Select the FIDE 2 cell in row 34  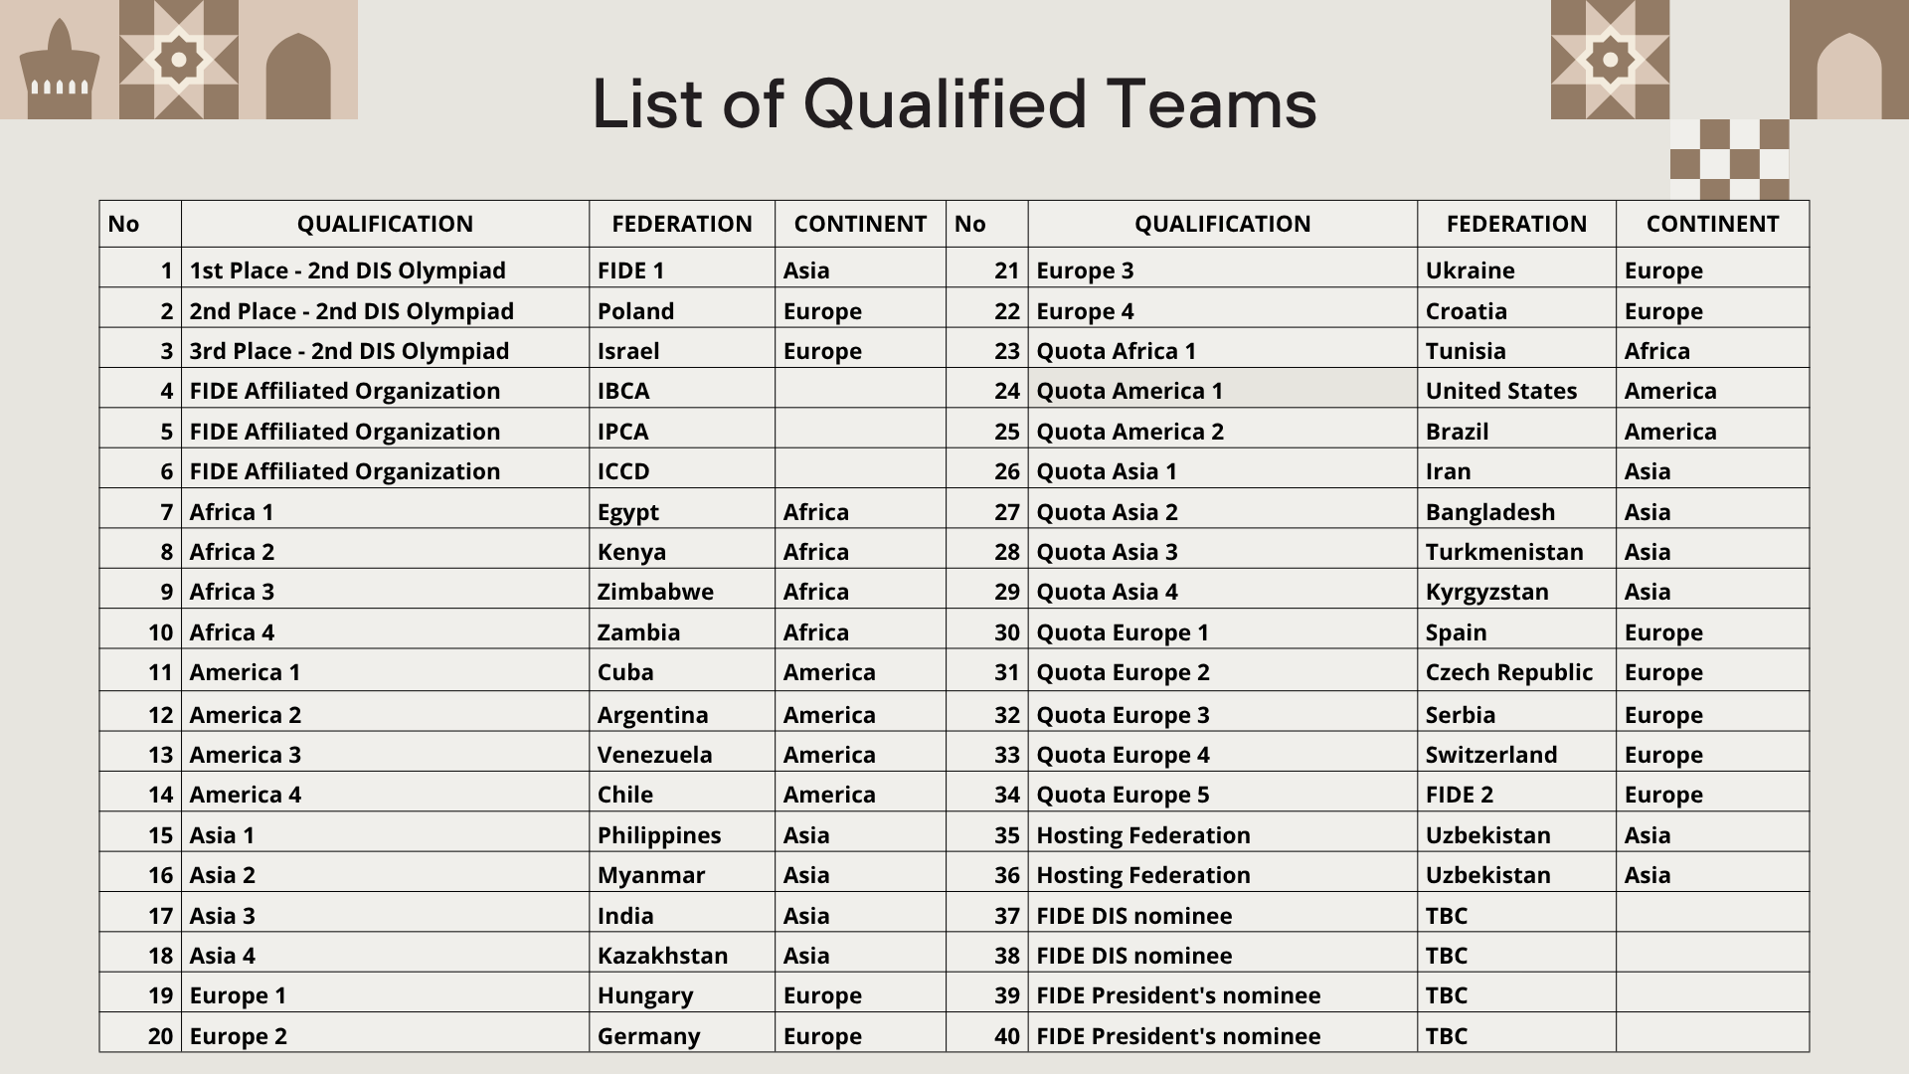click(1516, 793)
